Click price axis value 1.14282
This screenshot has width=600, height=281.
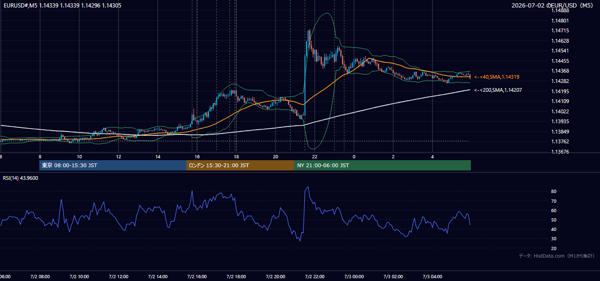click(560, 81)
